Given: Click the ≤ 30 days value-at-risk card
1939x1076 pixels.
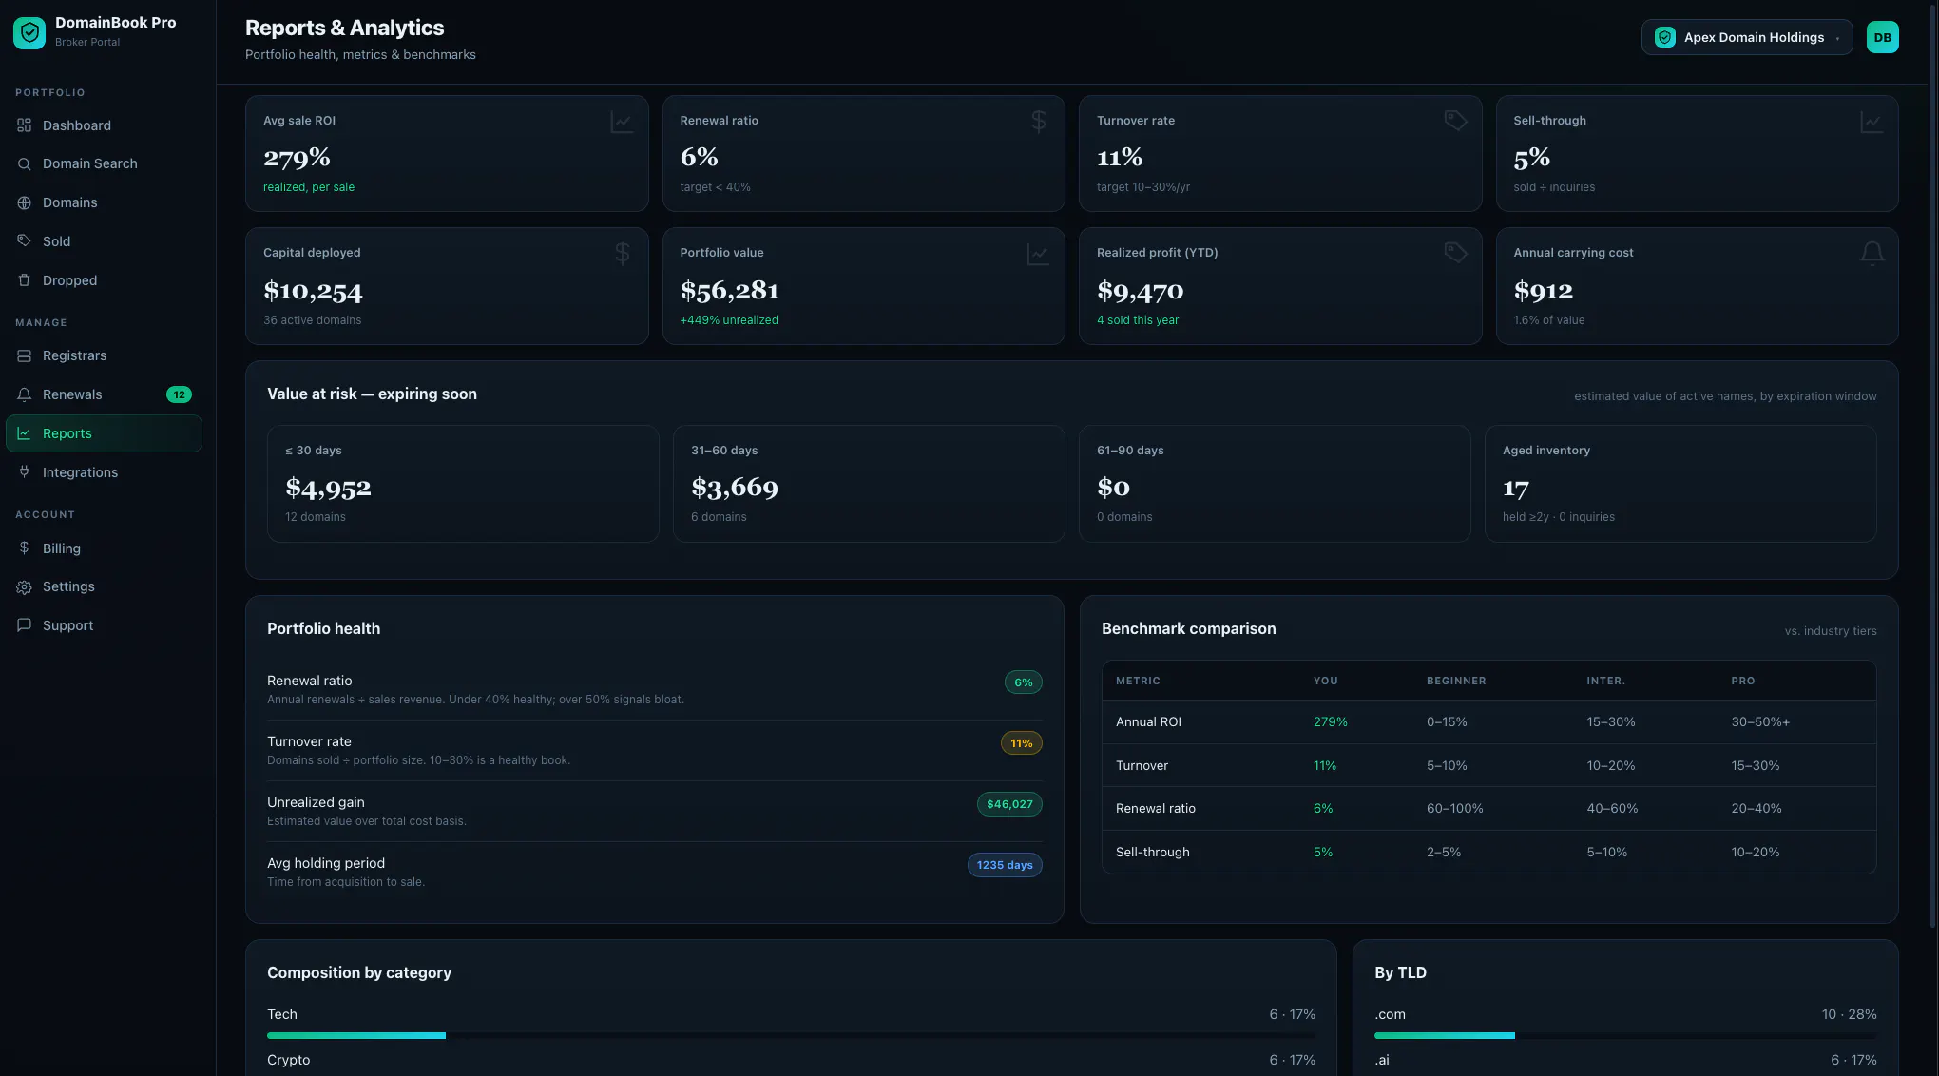Looking at the screenshot, I should 463,484.
